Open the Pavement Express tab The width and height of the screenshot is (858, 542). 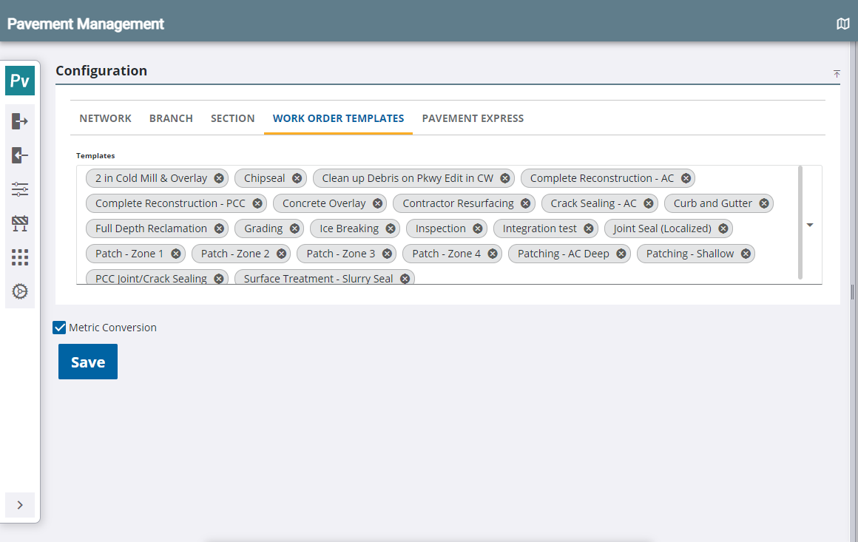[x=473, y=118]
